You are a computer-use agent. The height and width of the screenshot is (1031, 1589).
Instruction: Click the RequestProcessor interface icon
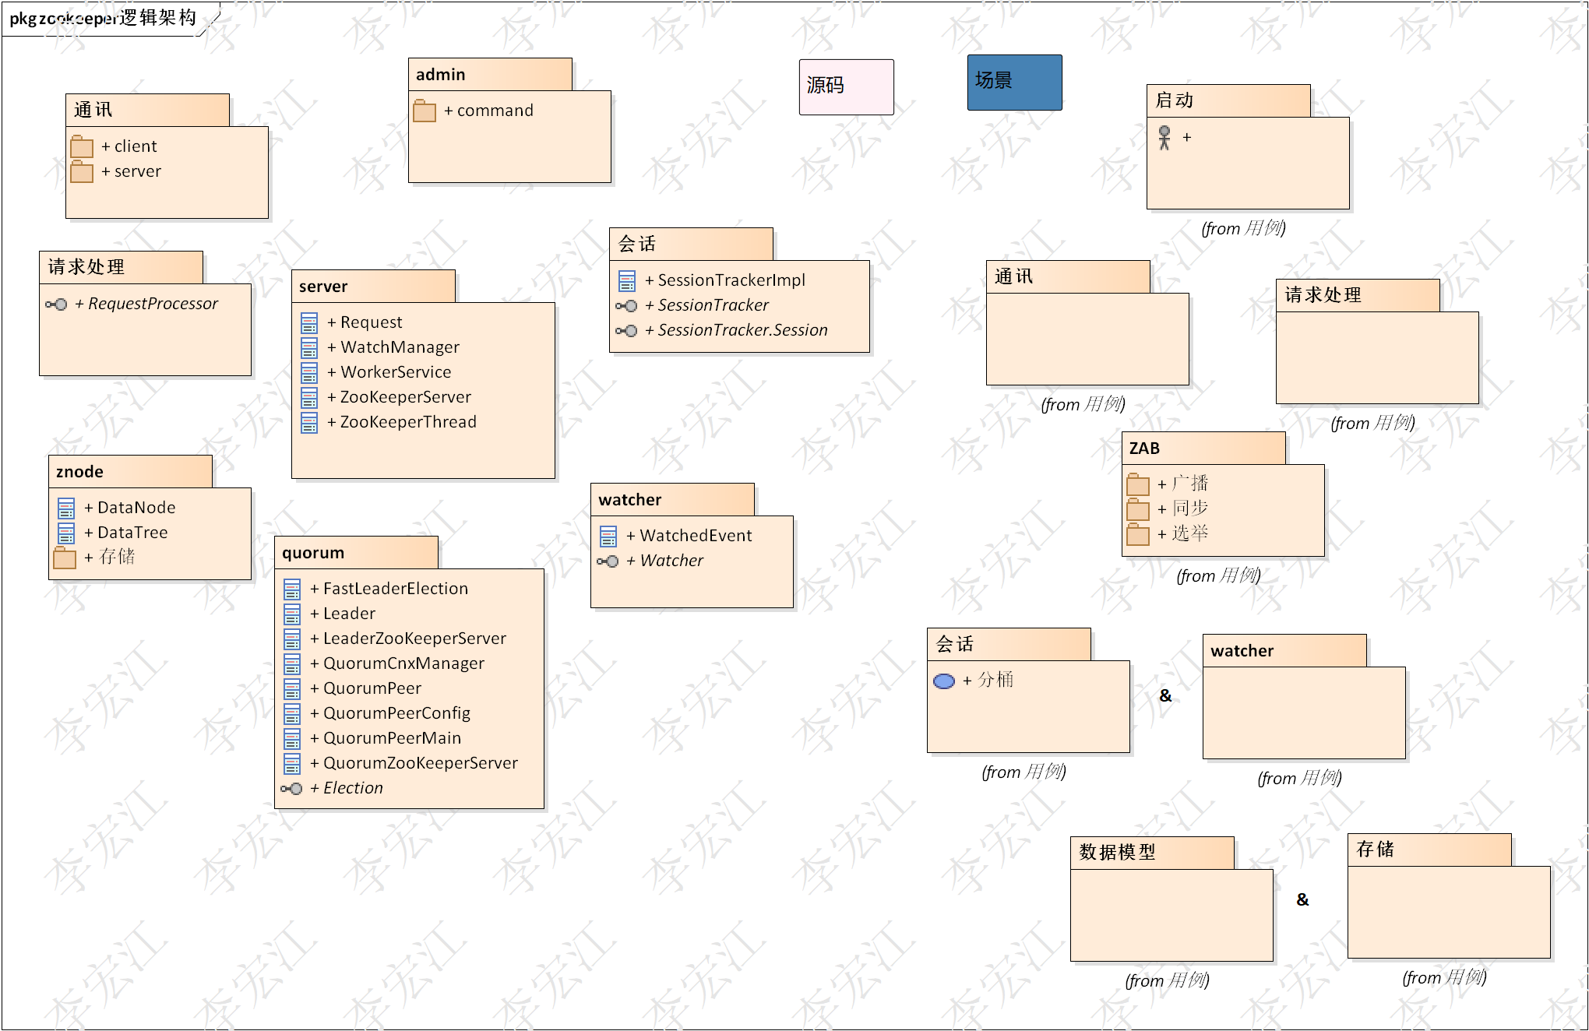pos(56,304)
